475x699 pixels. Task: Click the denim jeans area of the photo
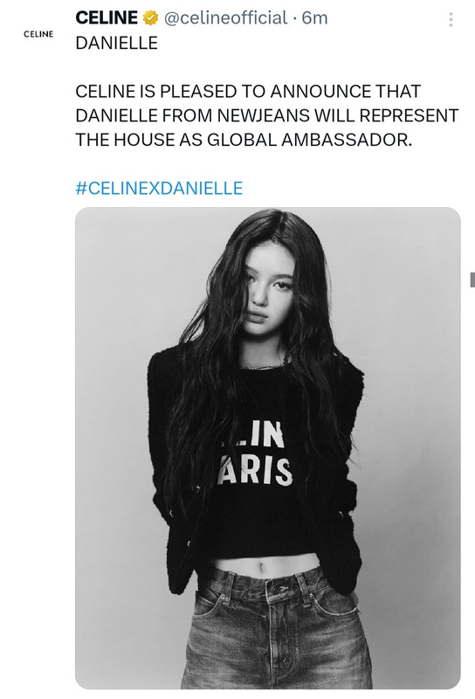tap(275, 633)
